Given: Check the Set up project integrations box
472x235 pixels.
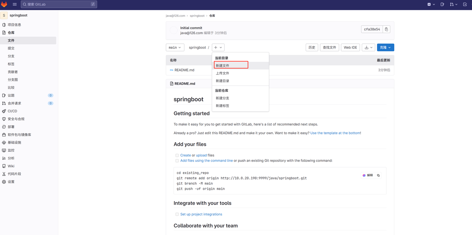Looking at the screenshot, I should click(x=177, y=214).
